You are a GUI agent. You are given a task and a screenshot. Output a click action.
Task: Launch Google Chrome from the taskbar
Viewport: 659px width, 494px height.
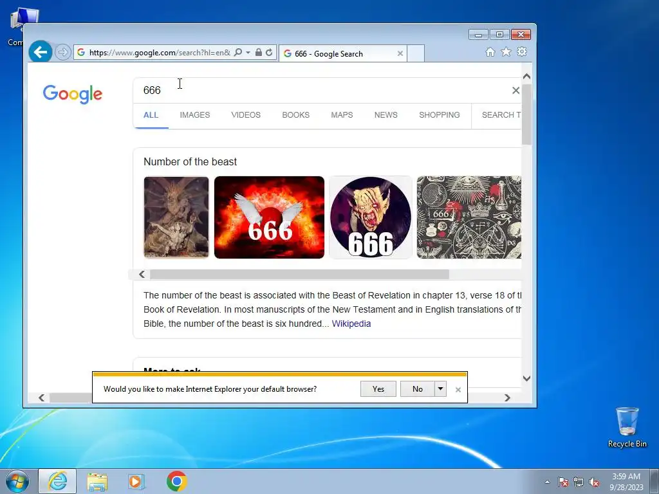point(176,481)
